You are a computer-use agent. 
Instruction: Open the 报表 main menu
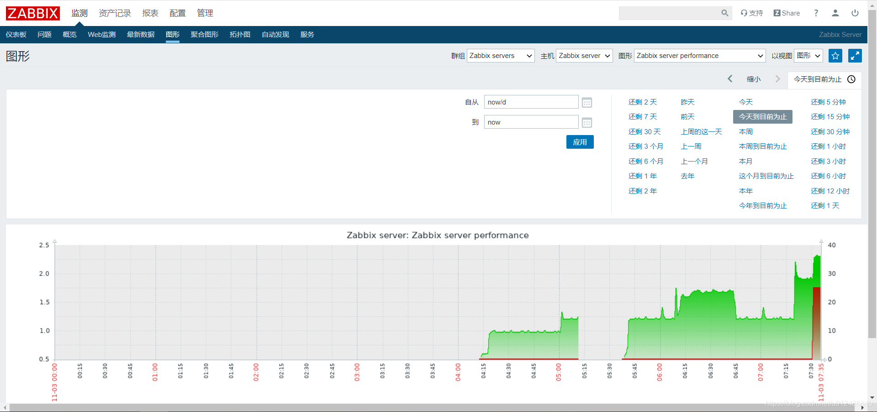pyautogui.click(x=150, y=13)
